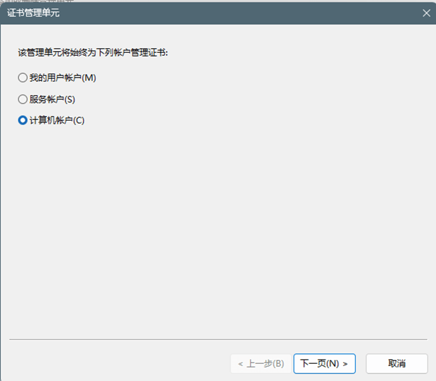
Task: Click the filled blue circle beside 计算机帐户(C)
Action: 23,120
